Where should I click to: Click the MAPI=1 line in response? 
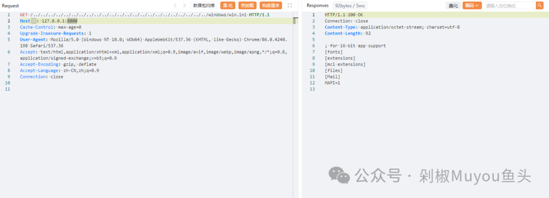332,83
